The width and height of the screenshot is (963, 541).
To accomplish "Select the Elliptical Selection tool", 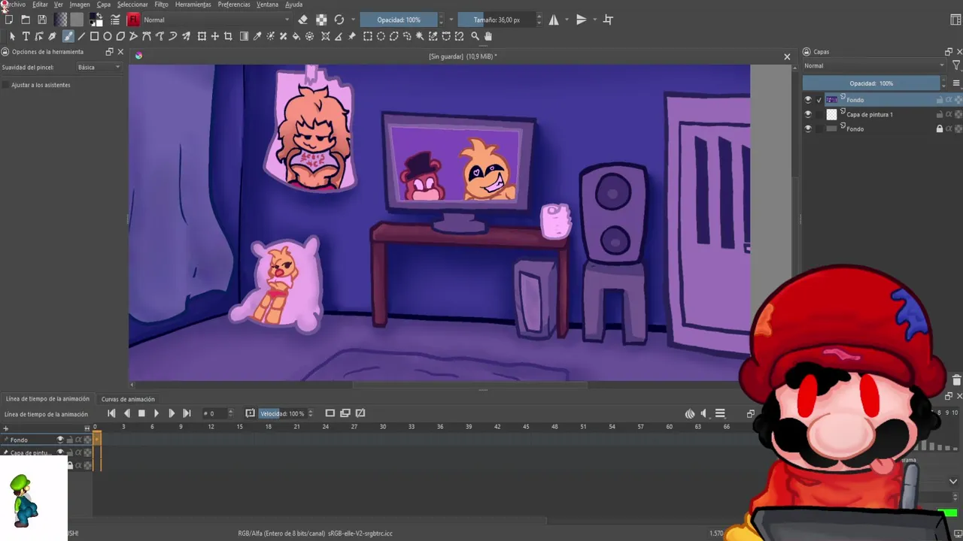I will (x=381, y=36).
